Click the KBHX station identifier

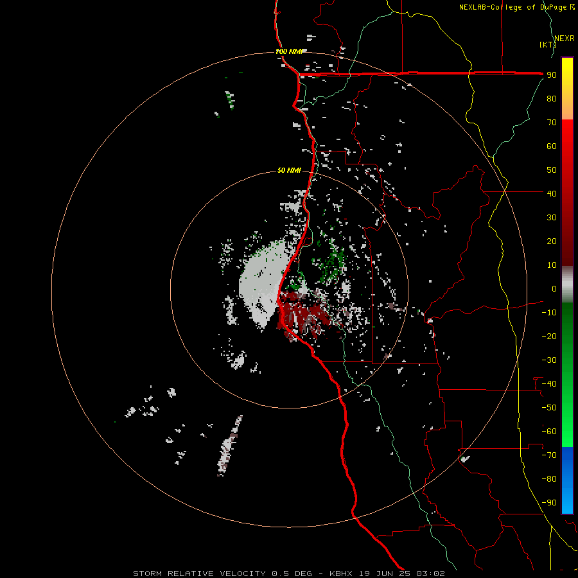[340, 574]
